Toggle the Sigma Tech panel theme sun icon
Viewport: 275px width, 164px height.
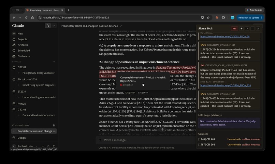(241, 29)
